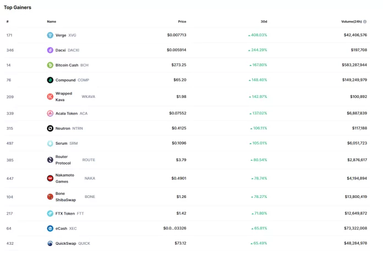Open the FTX Token name link
This screenshot has height=253, width=383.
[65, 213]
